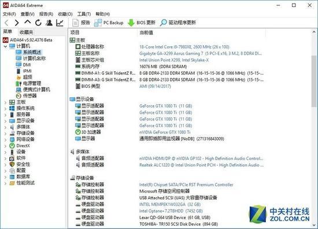Expand the 显示设备 tree node
Screen dimensions: 318x229
click(x=5, y=121)
